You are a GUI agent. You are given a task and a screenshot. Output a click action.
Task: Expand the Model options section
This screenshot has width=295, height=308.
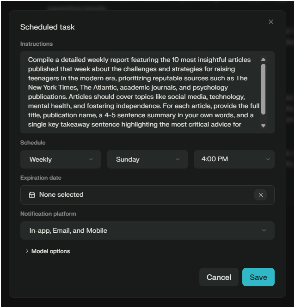click(x=50, y=251)
